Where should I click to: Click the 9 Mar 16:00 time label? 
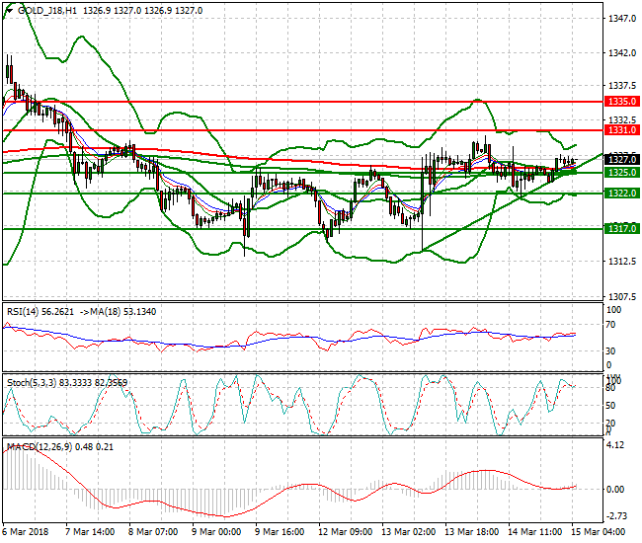click(281, 532)
